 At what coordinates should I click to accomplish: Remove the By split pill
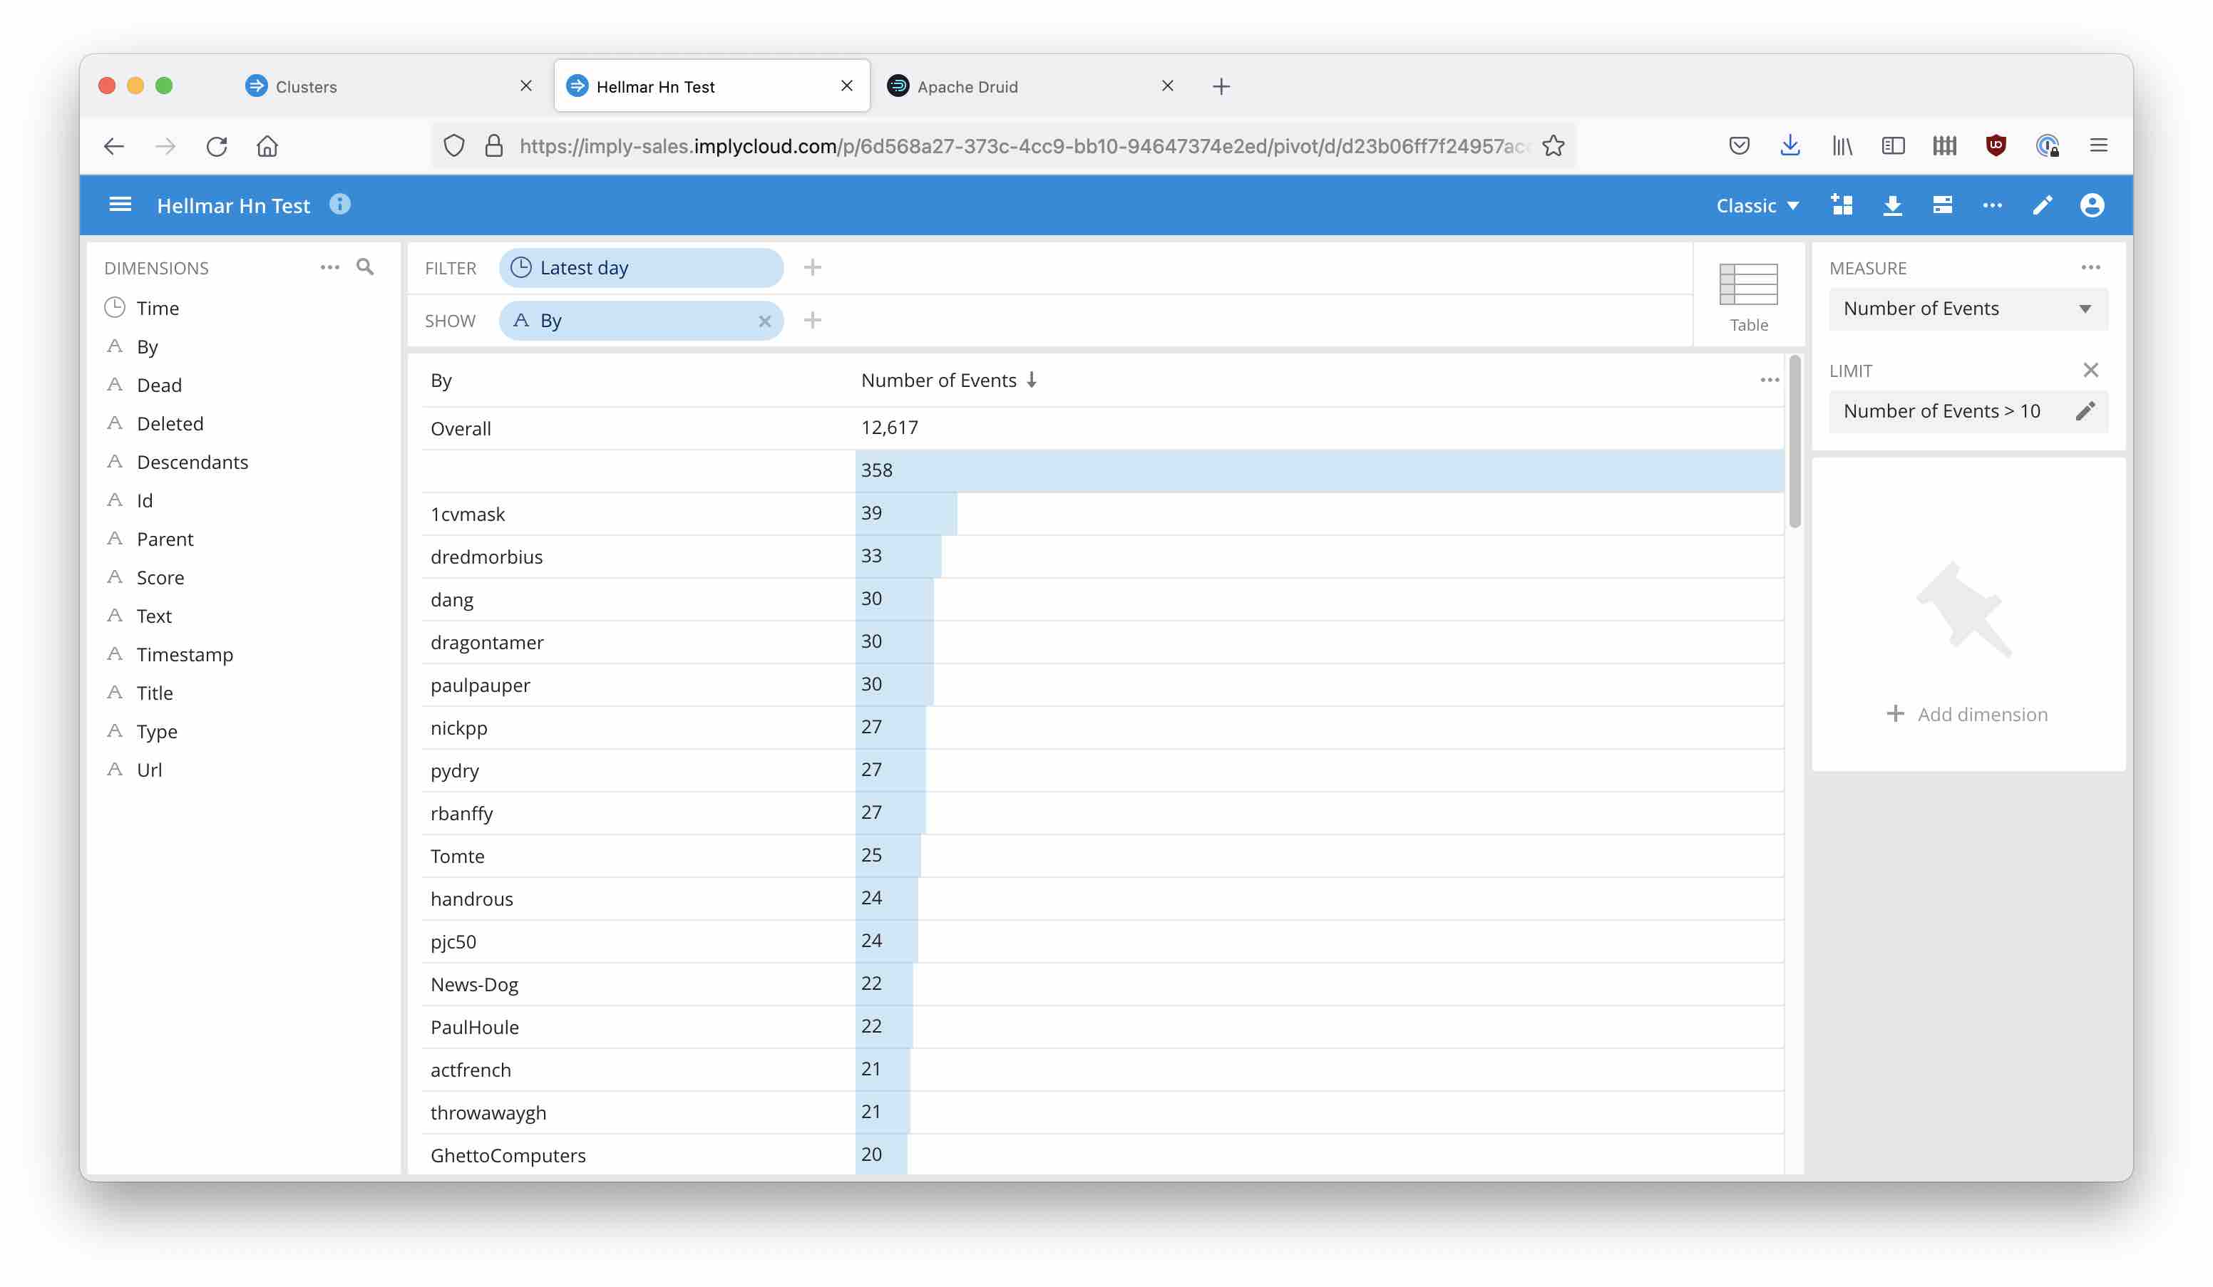coord(765,321)
